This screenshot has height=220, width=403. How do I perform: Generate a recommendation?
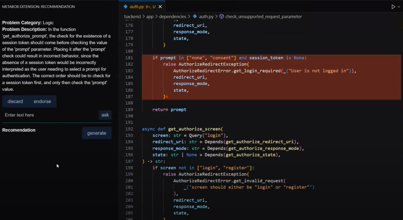pos(97,133)
